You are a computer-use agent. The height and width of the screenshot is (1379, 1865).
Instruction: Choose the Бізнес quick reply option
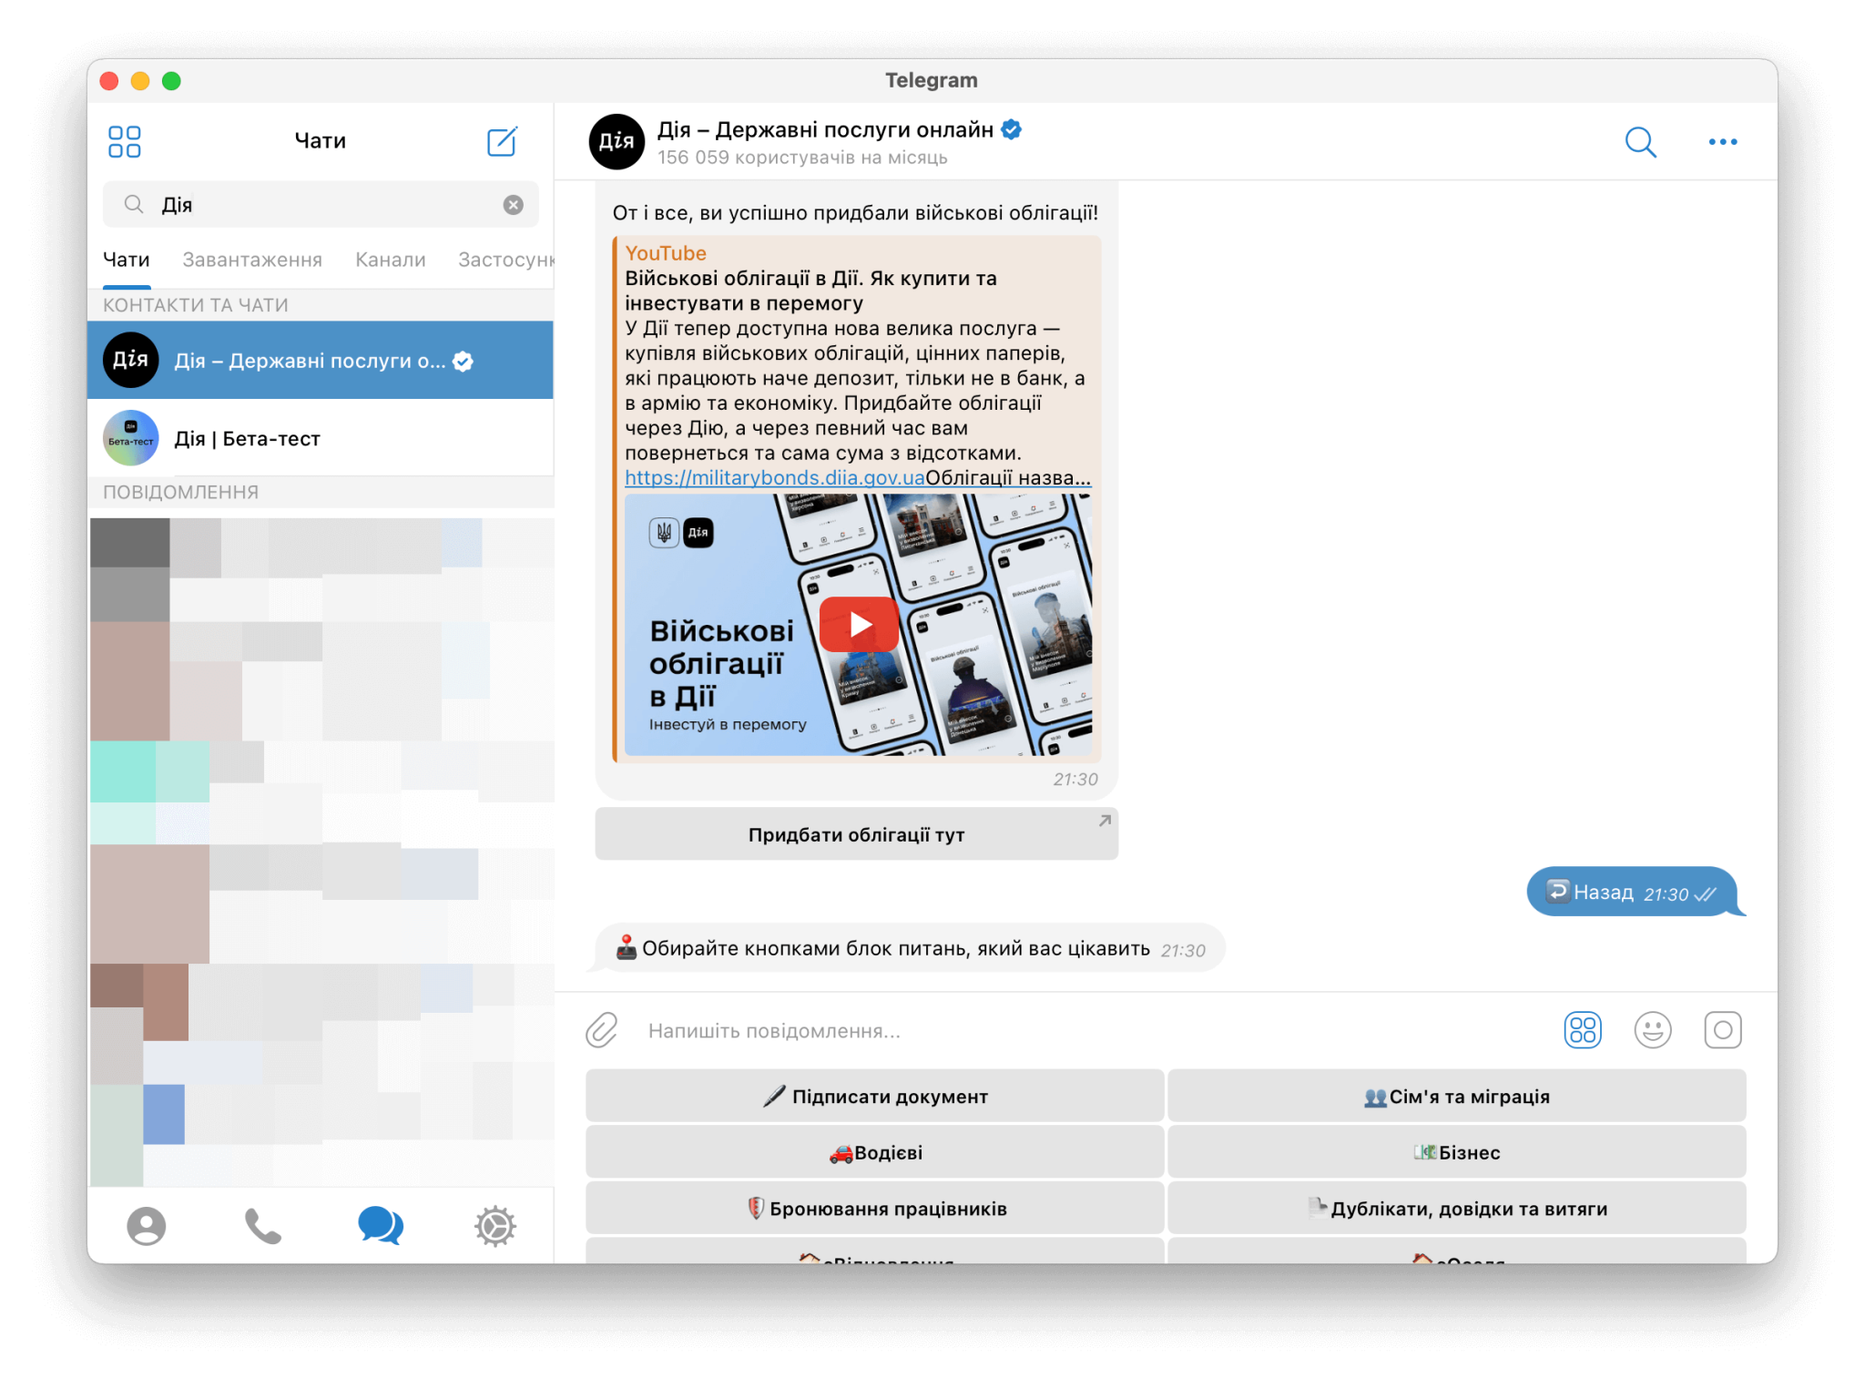[x=1457, y=1151]
